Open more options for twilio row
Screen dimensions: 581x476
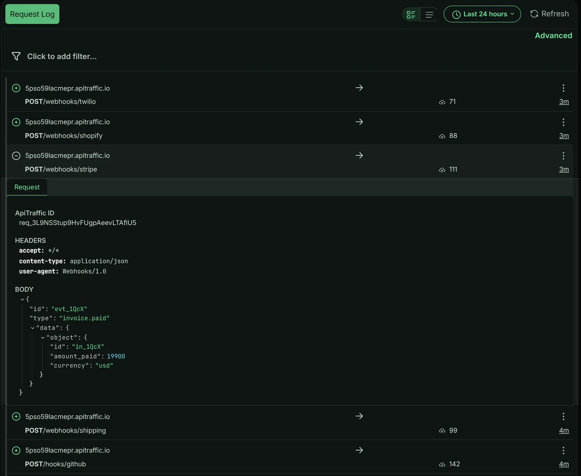(563, 88)
